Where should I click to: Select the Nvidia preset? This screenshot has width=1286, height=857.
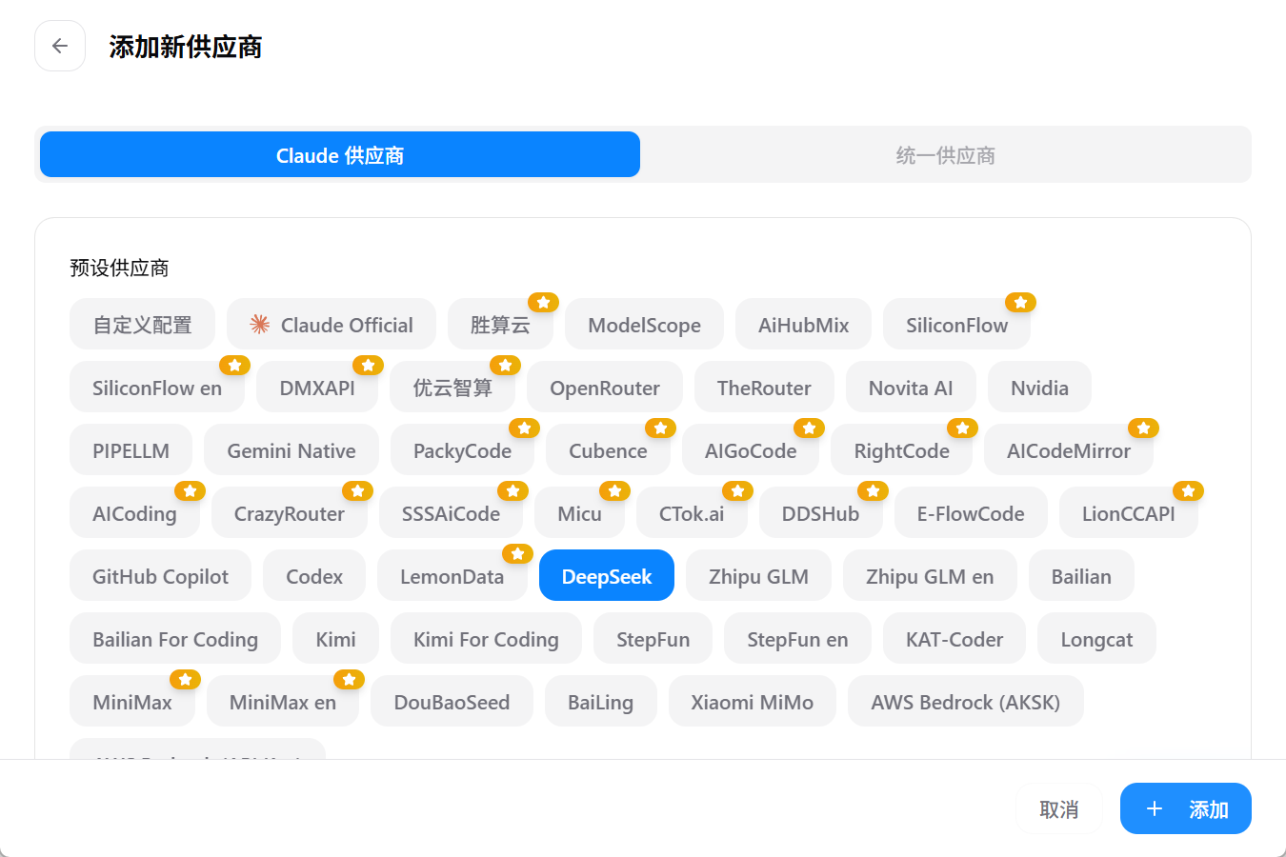click(x=1039, y=388)
